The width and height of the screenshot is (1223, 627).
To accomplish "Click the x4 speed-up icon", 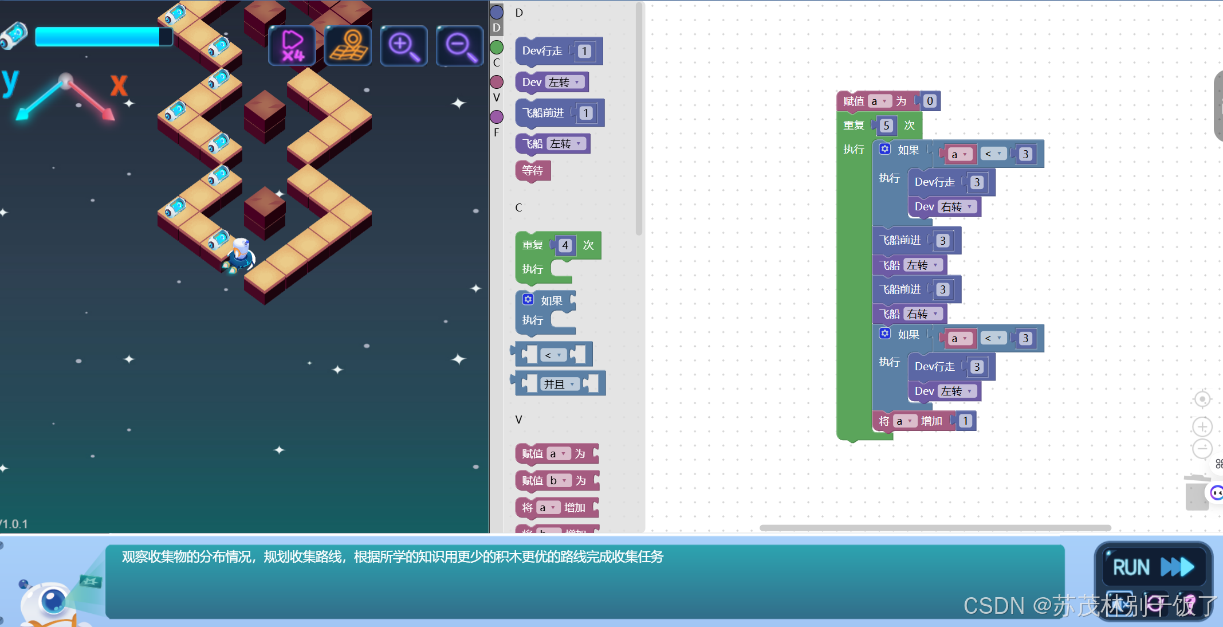I will coord(292,46).
